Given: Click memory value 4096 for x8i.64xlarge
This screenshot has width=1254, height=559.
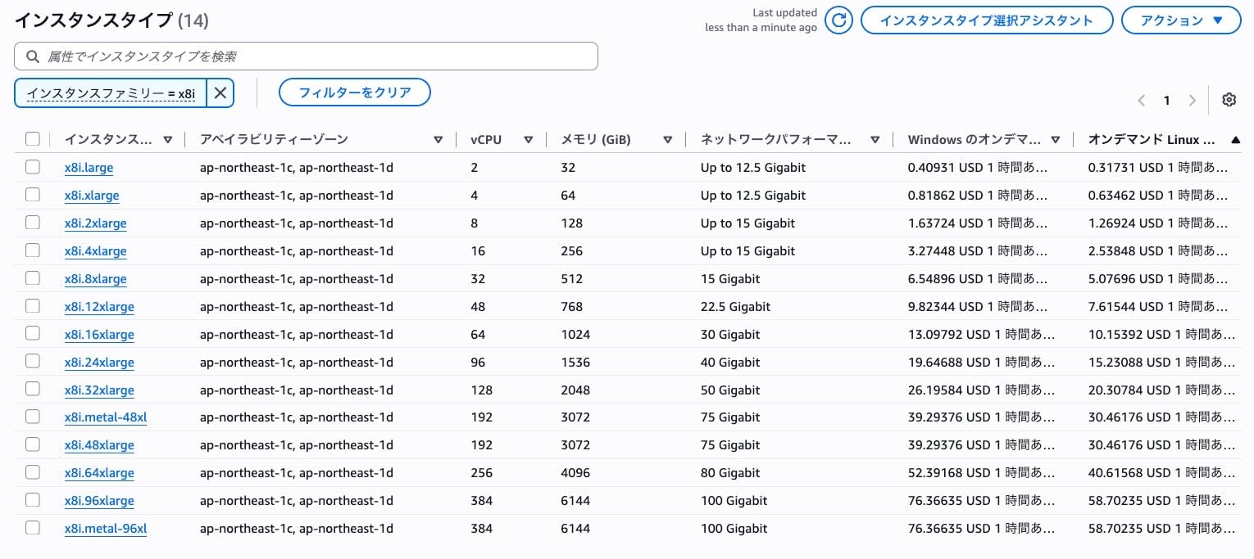Looking at the screenshot, I should [575, 473].
